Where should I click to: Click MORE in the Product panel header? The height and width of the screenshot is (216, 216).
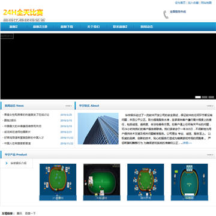(x=210, y=155)
